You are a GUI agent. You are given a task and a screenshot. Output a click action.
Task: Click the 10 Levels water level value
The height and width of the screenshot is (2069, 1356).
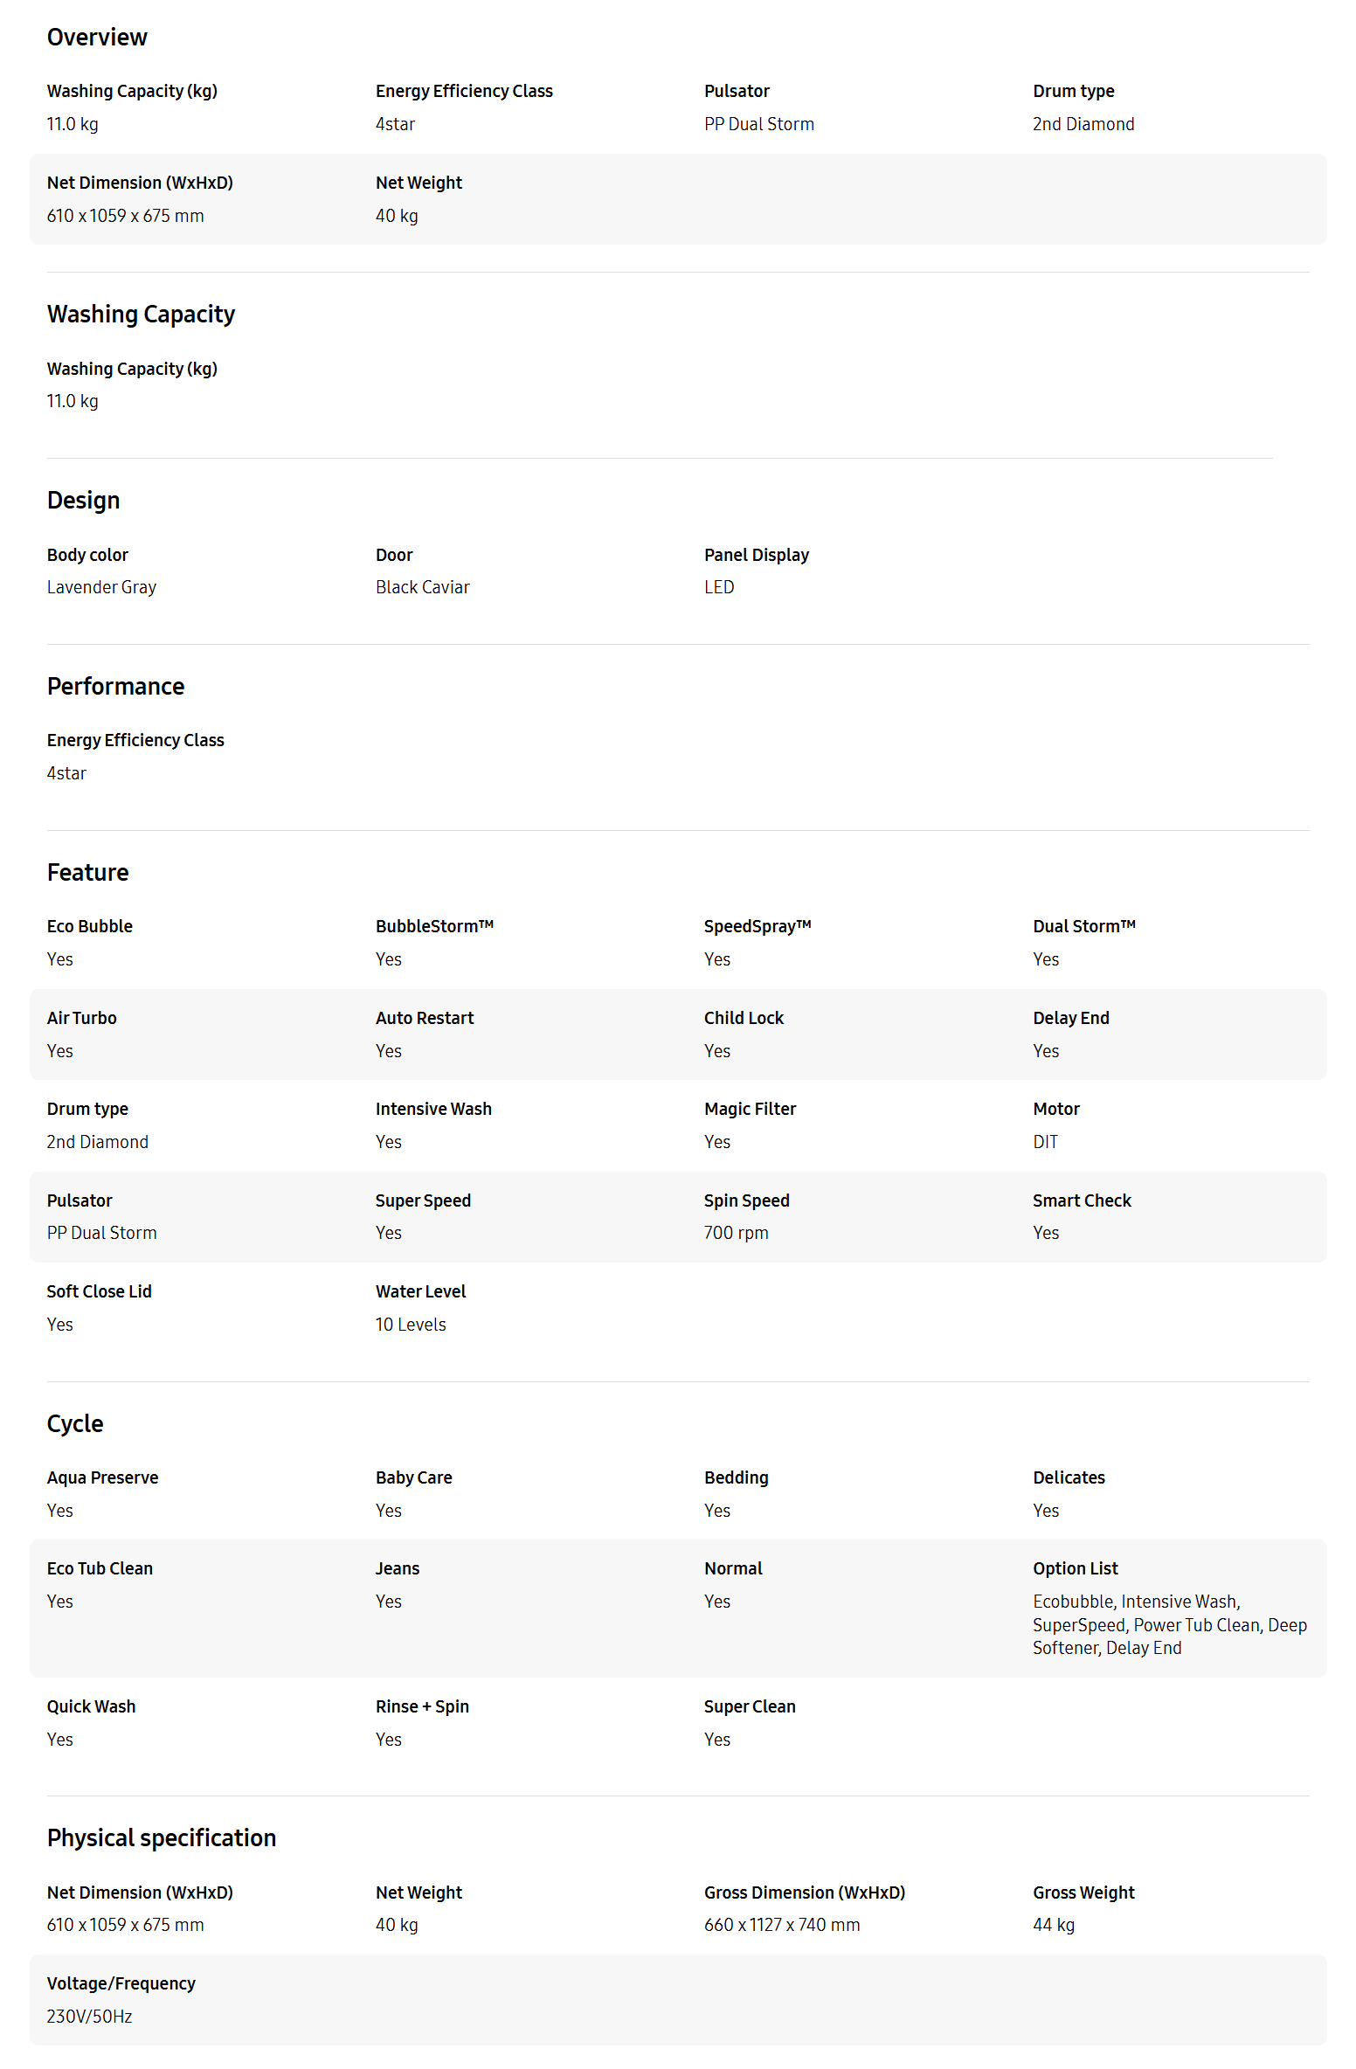click(x=411, y=1325)
